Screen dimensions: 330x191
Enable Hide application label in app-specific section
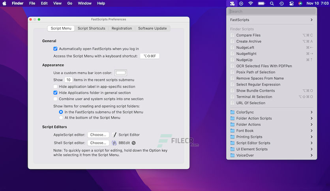coord(55,86)
